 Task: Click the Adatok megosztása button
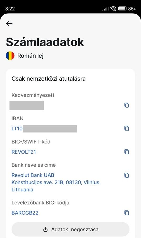click(x=71, y=229)
